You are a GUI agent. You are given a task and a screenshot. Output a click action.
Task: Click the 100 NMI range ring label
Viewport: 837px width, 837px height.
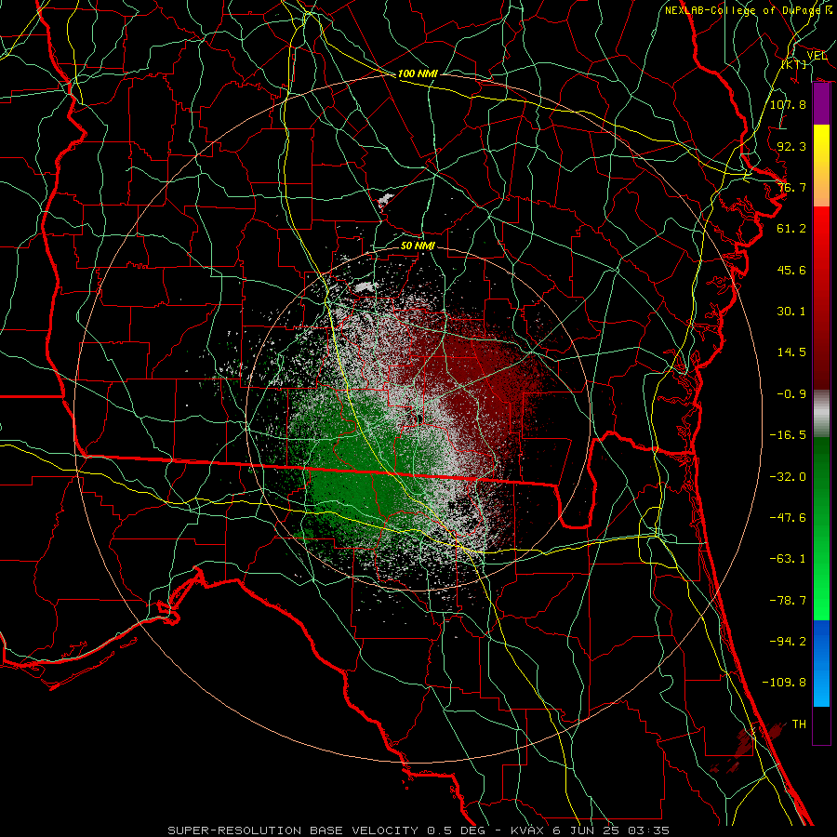(418, 73)
